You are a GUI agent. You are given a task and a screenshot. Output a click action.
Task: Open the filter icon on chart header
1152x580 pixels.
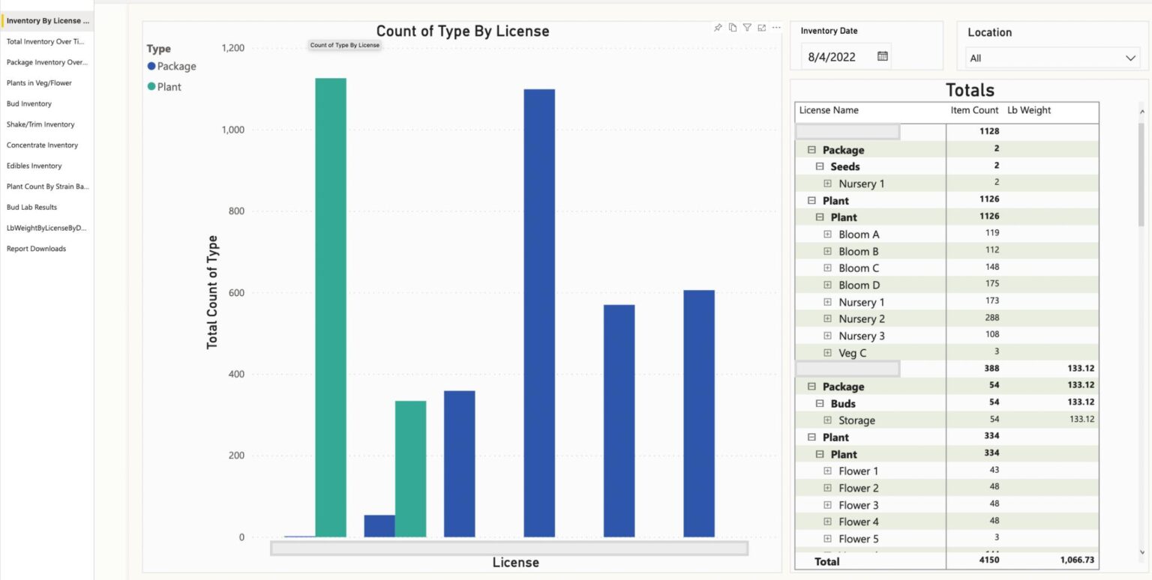point(747,28)
